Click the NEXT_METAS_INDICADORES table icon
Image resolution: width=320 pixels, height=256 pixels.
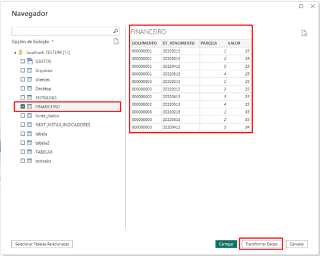(x=30, y=124)
